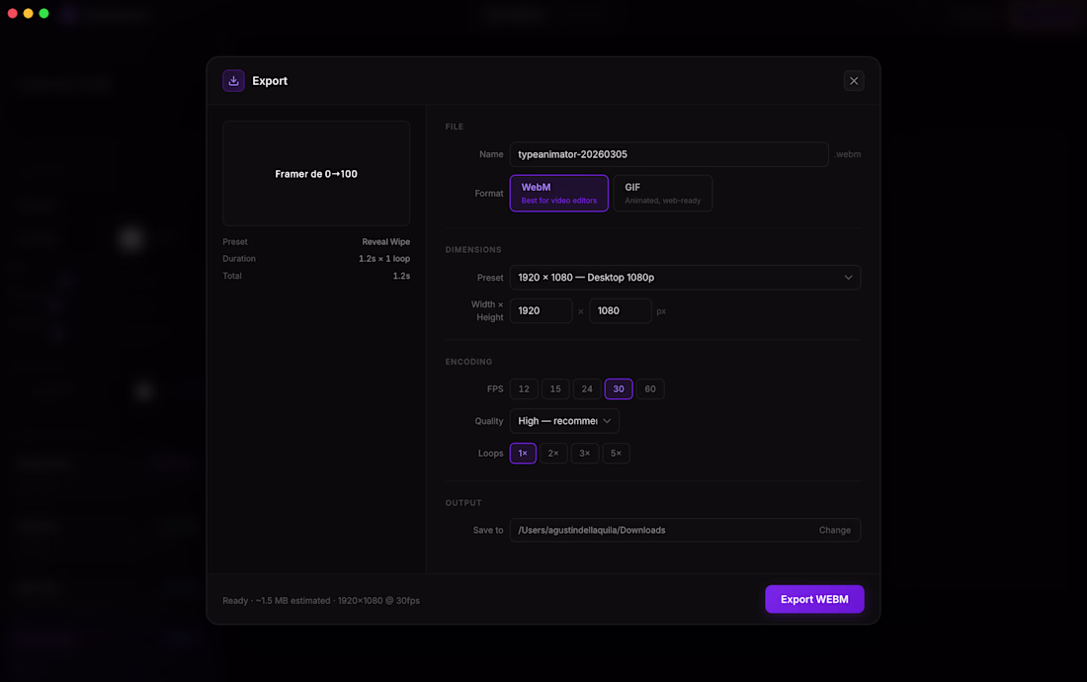The height and width of the screenshot is (682, 1087).
Task: Click the animation preview thumbnail
Action: pyautogui.click(x=316, y=174)
